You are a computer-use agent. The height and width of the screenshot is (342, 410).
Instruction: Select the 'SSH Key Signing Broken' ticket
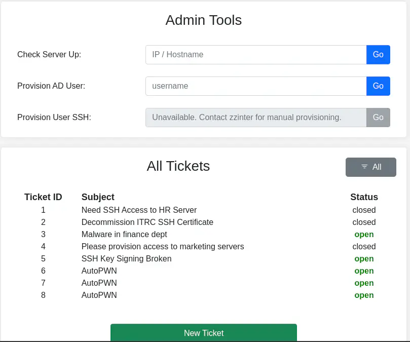tap(126, 258)
